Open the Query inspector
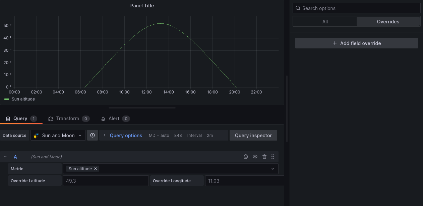This screenshot has width=423, height=206. click(253, 135)
